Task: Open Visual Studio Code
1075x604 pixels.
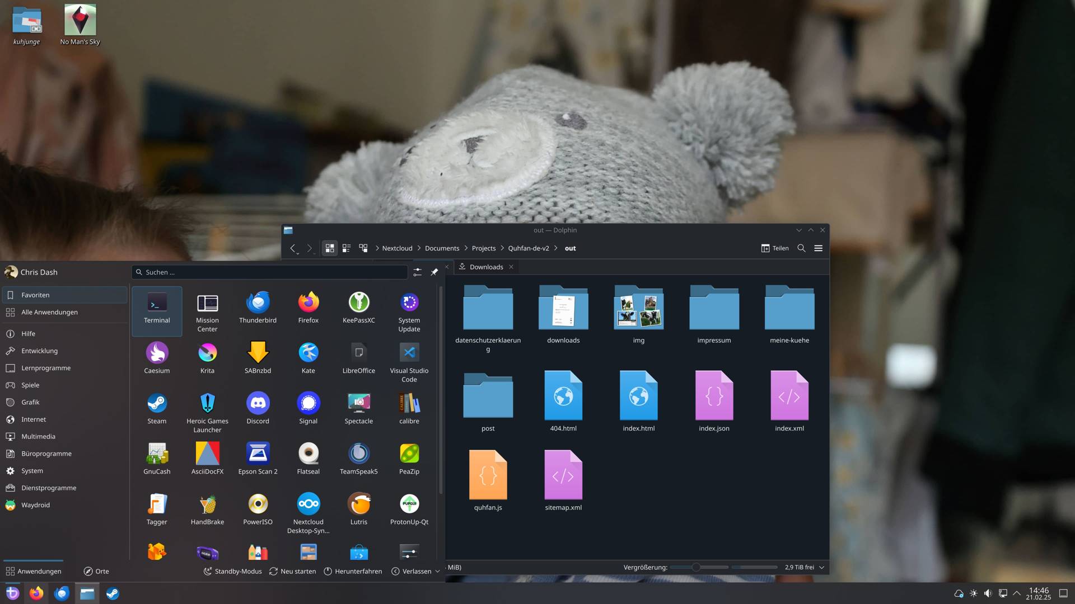Action: click(409, 361)
